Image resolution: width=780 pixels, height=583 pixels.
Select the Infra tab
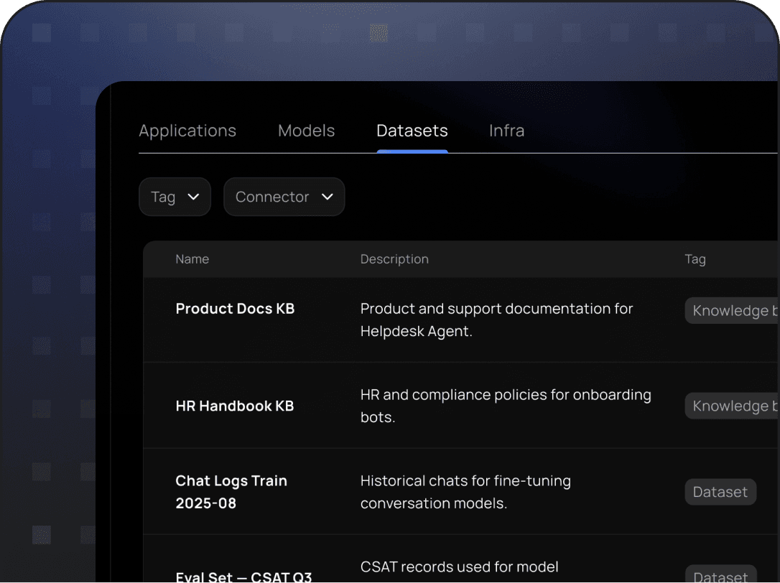506,131
